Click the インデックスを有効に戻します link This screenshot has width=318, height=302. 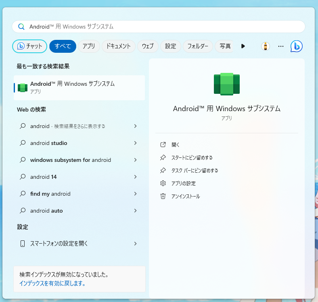(52, 283)
